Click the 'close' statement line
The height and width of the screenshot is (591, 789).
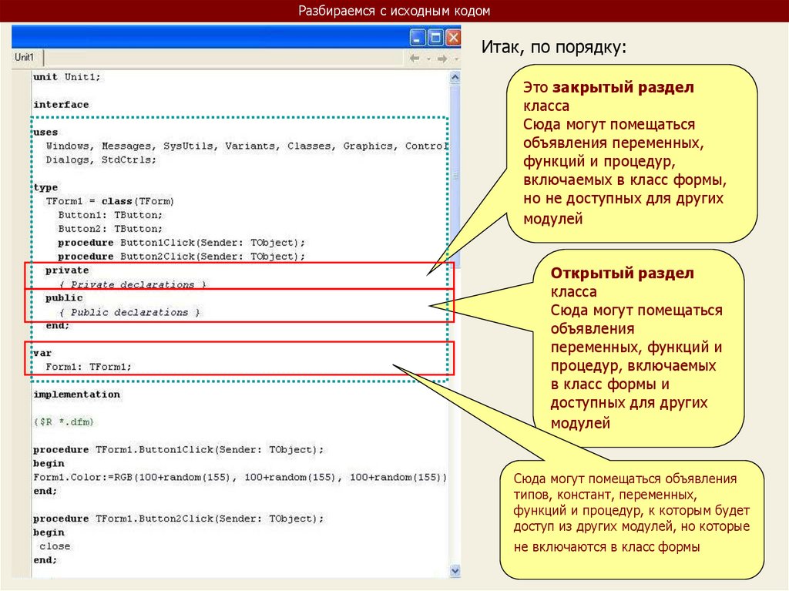[55, 546]
